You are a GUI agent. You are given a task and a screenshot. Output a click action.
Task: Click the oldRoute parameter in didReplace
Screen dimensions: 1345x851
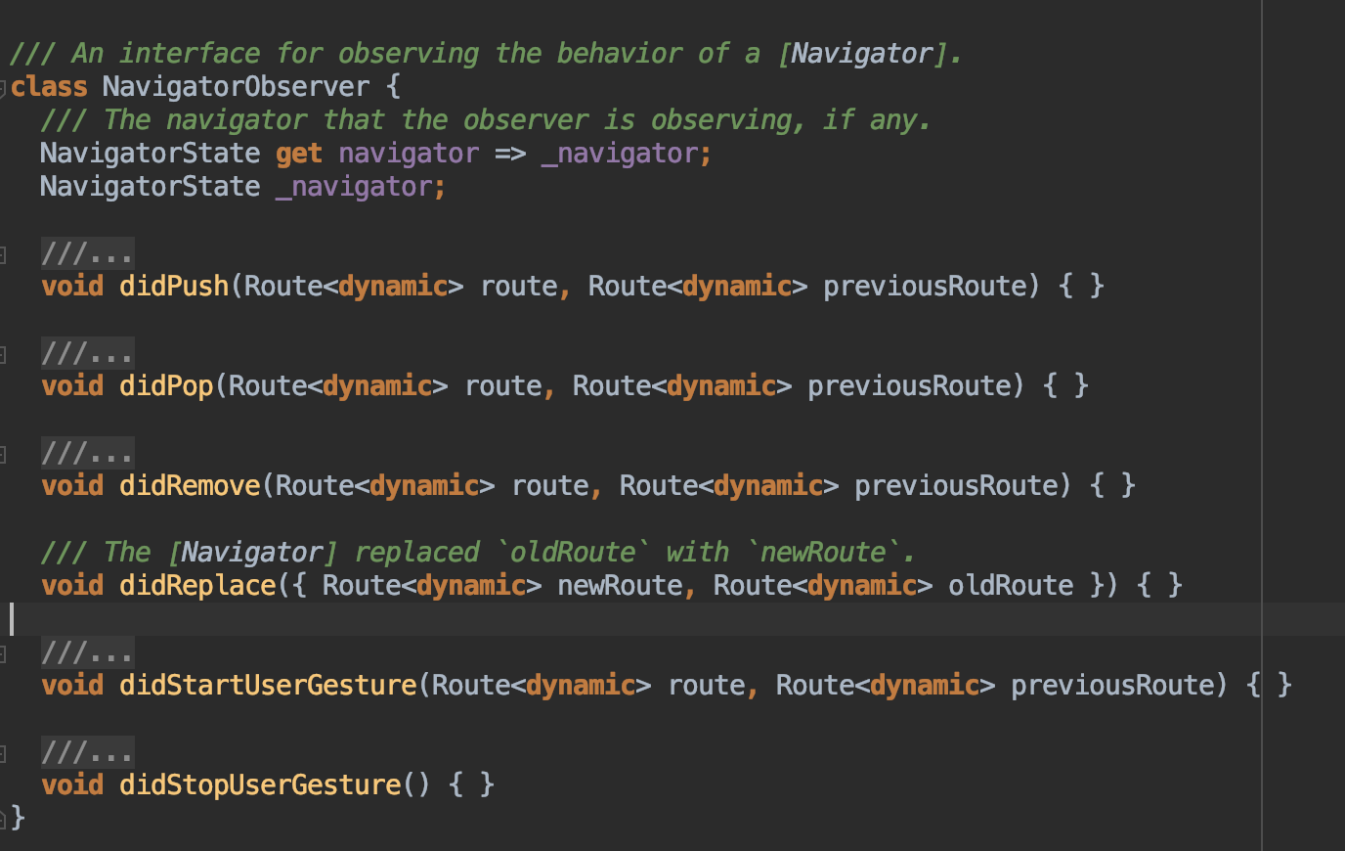tap(1011, 586)
